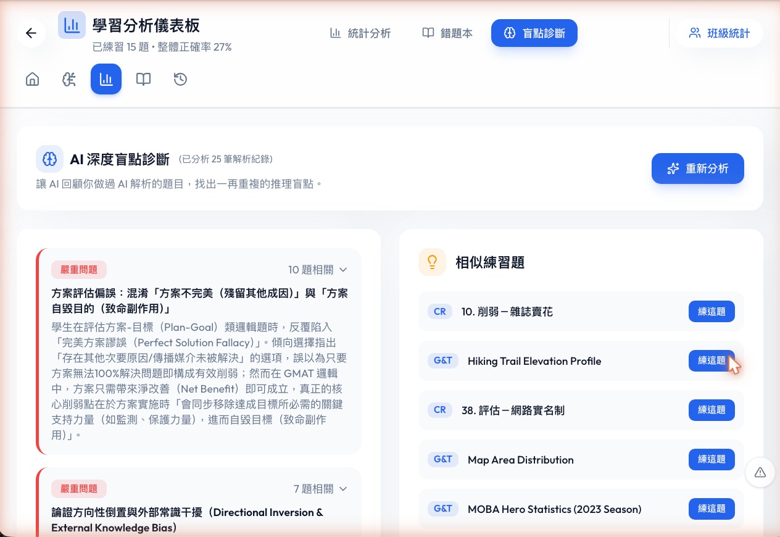This screenshot has width=780, height=537.
Task: Open the history clock icon in the nav row
Action: (180, 79)
